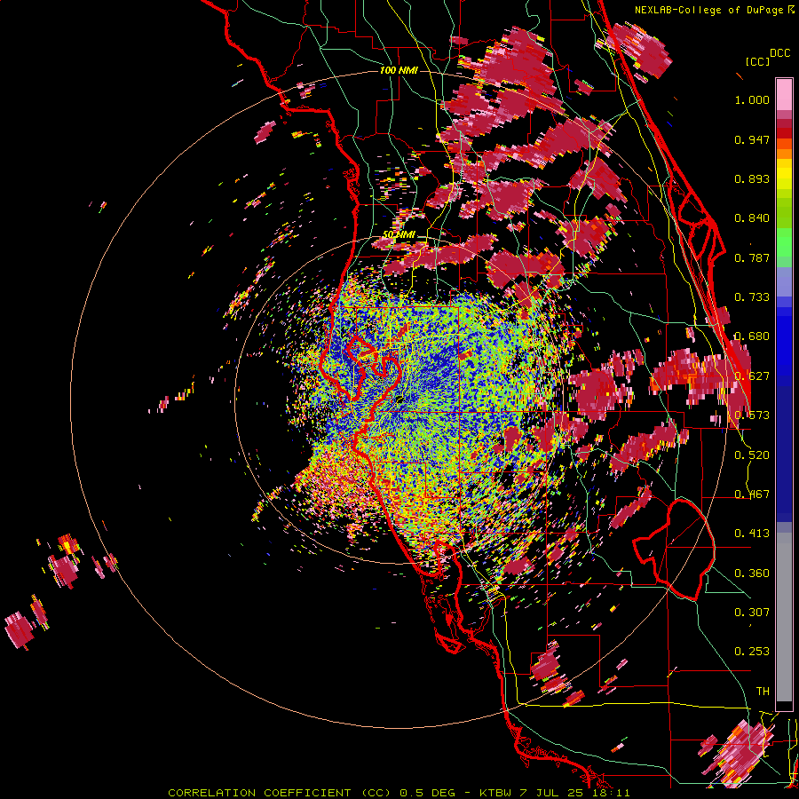This screenshot has height=799, width=799.
Task: Click the 0.893 scale value
Action: pyautogui.click(x=752, y=178)
